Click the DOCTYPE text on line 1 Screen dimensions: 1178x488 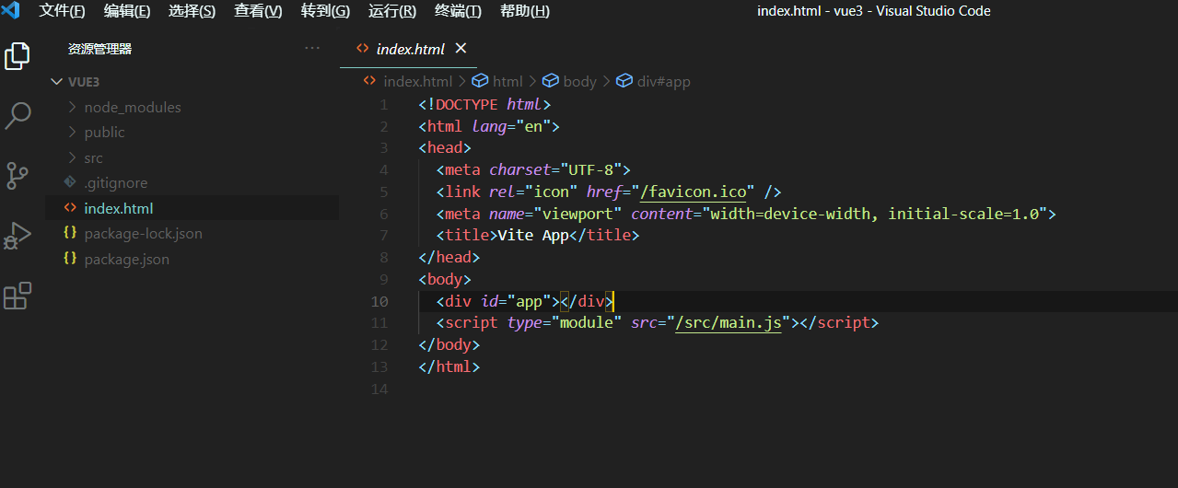tap(466, 104)
